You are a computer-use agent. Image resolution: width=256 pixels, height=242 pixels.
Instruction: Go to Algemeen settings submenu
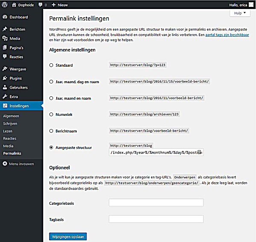pos(11,116)
